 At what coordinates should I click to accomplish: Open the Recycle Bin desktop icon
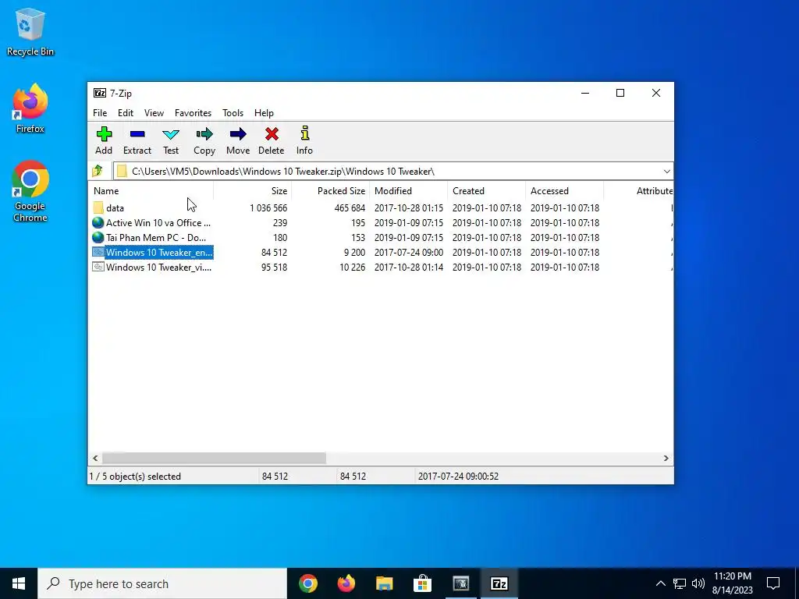(30, 31)
